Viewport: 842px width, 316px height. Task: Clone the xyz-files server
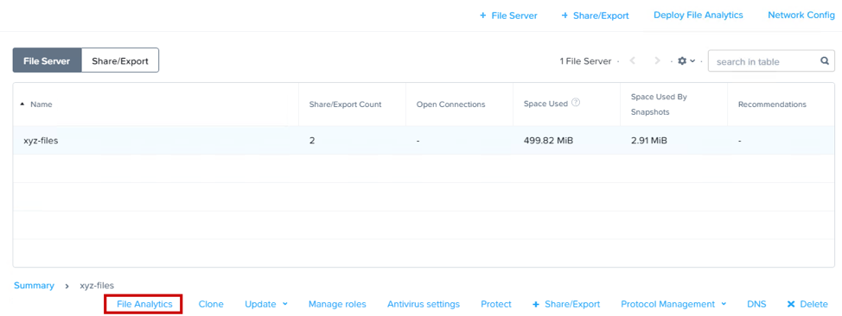[211, 304]
